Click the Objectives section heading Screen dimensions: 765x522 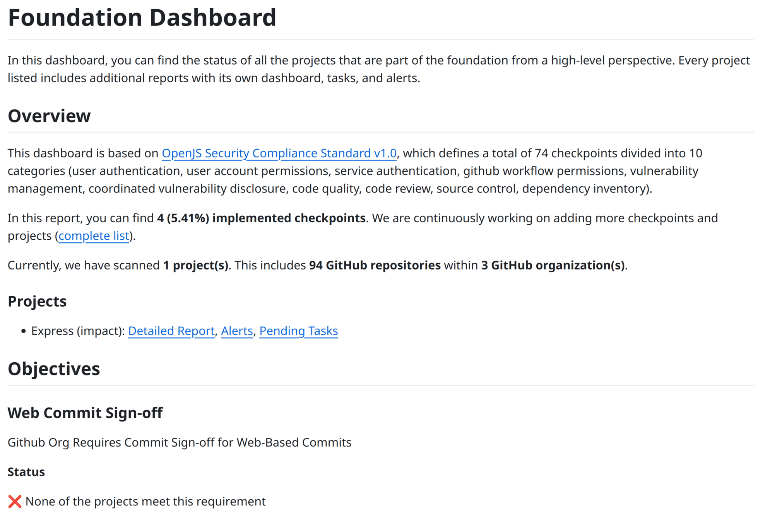tap(54, 369)
